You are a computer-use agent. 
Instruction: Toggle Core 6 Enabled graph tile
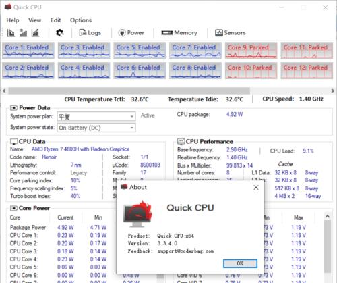[x=140, y=70]
